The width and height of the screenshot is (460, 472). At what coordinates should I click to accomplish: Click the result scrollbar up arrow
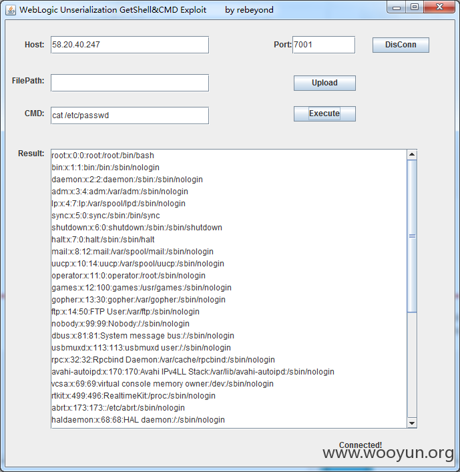pos(412,155)
